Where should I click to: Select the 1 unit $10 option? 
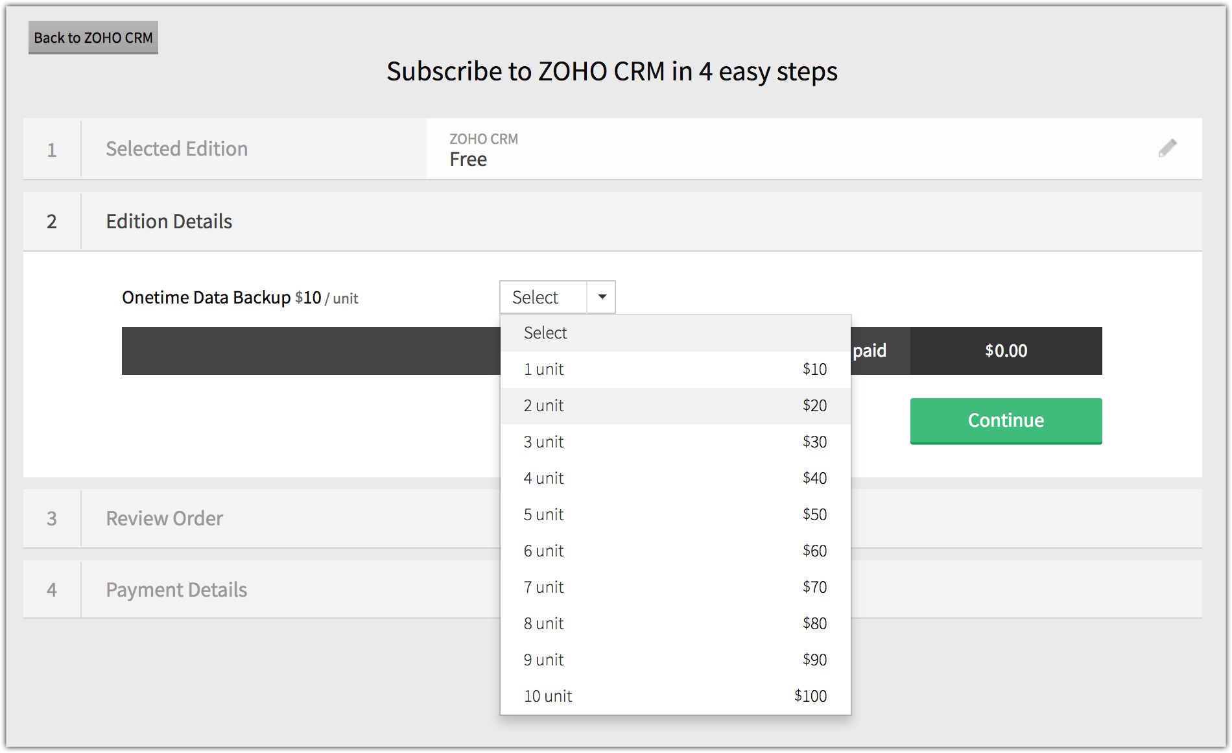(x=676, y=370)
